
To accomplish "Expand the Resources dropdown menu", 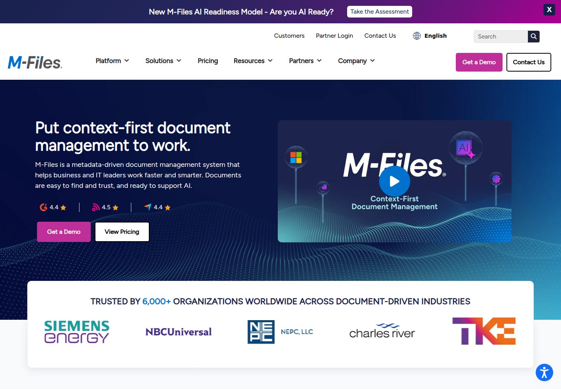I will [253, 61].
